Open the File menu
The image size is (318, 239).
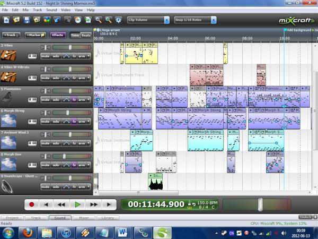pos(5,10)
